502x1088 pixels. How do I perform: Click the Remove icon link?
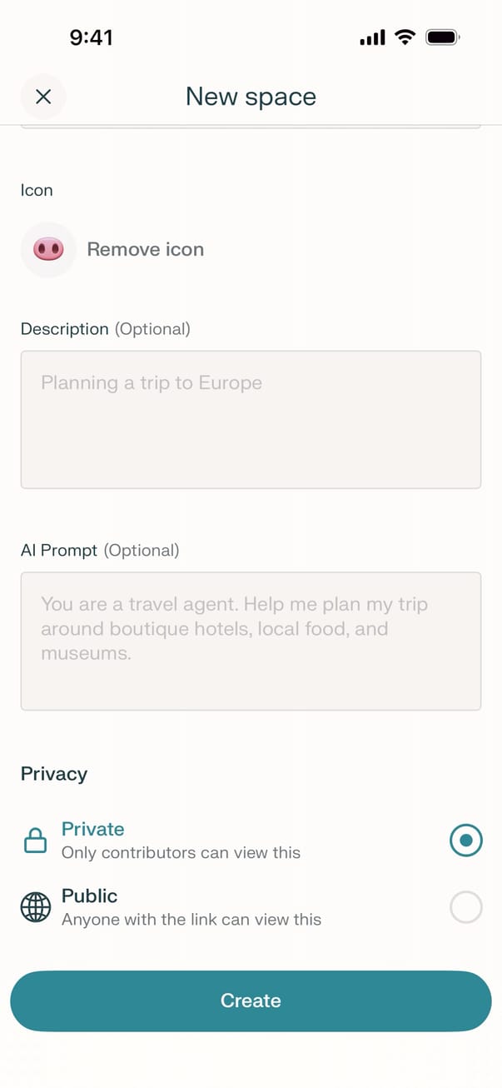tap(146, 249)
